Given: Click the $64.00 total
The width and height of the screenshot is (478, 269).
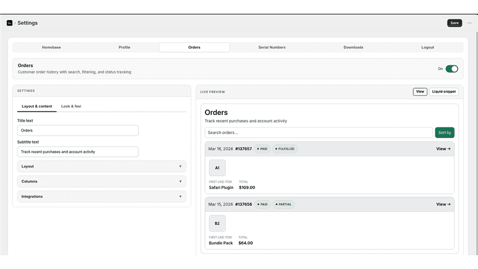Looking at the screenshot, I should coord(246,243).
